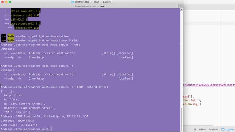Click "address: '1301 lombard street'," output line

point(30,108)
